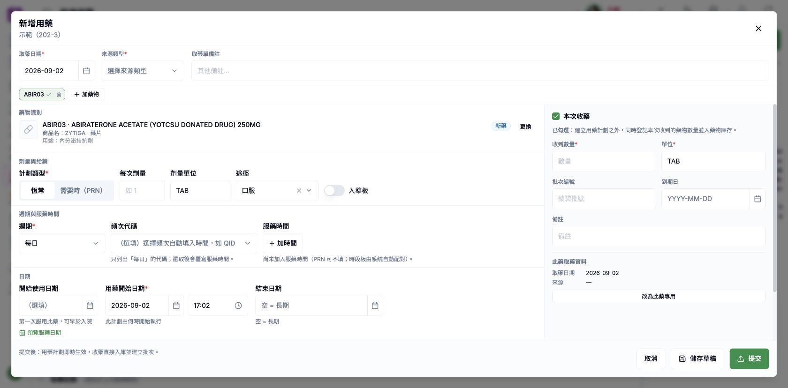The image size is (788, 388).
Task: Click 更換 to change the drug
Action: click(525, 127)
